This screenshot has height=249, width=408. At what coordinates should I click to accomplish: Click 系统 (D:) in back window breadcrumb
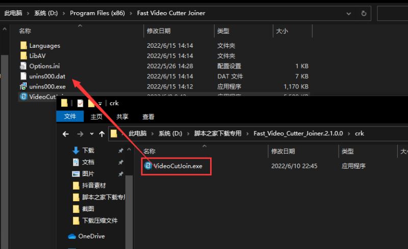click(46, 13)
